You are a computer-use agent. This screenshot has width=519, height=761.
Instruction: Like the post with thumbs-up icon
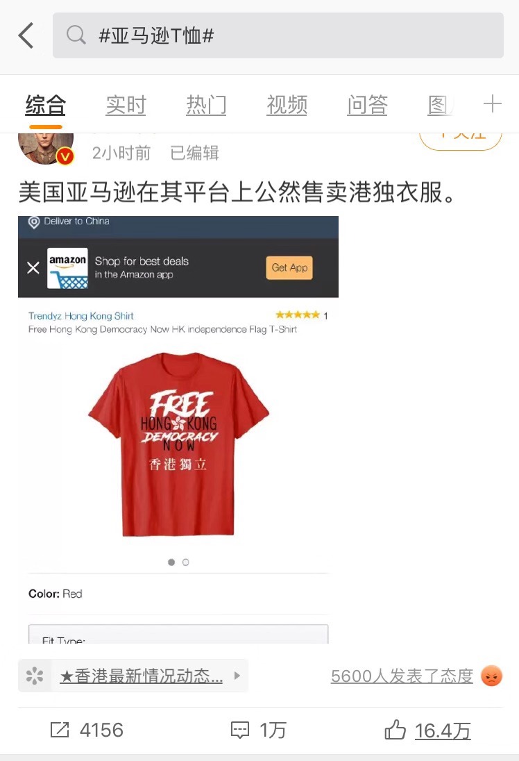click(x=395, y=730)
